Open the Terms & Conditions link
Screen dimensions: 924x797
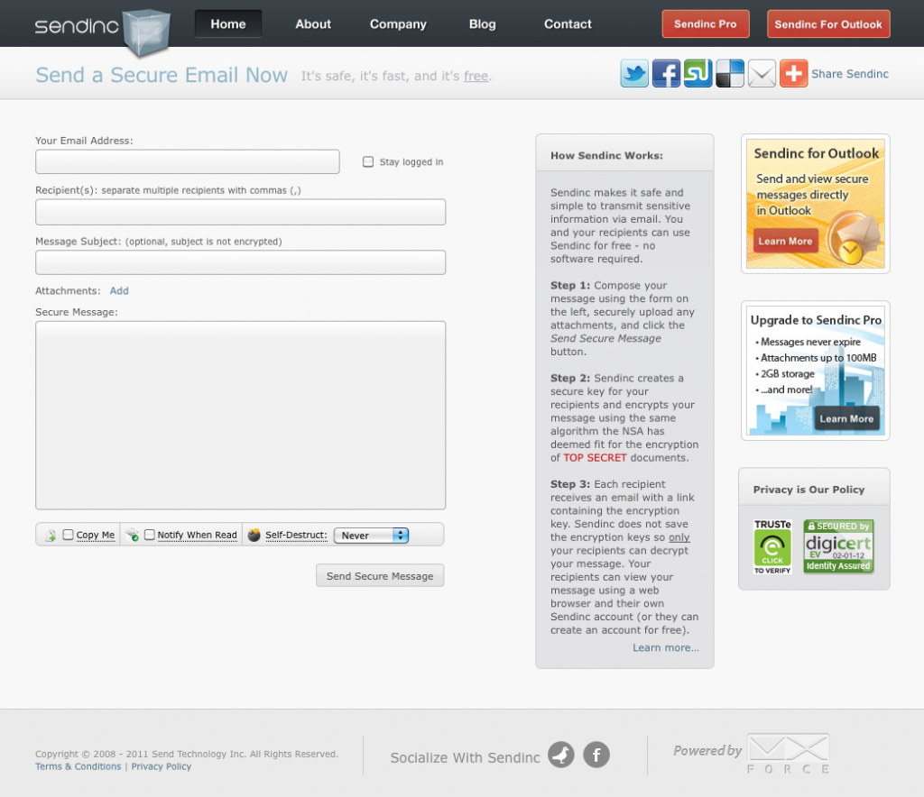click(78, 766)
